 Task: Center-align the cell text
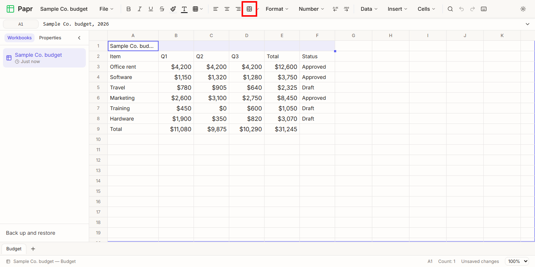click(x=227, y=9)
